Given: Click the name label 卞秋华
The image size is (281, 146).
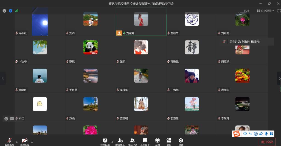Looking at the screenshot, I should 23,62.
